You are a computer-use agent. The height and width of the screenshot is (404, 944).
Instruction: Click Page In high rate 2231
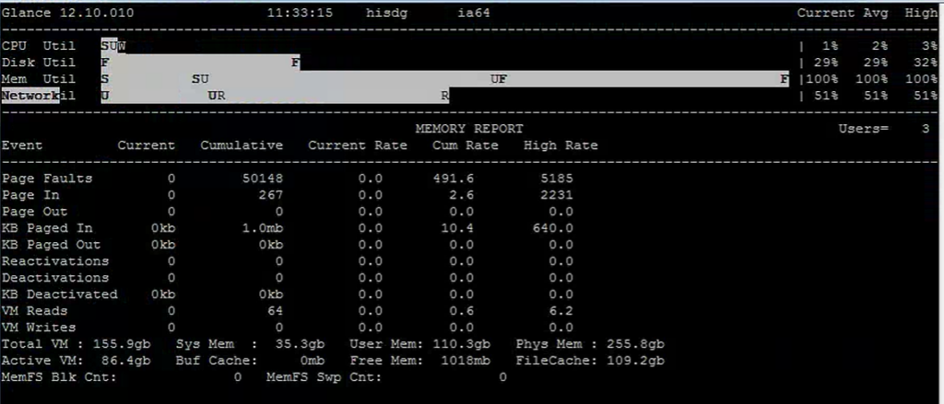click(x=556, y=195)
